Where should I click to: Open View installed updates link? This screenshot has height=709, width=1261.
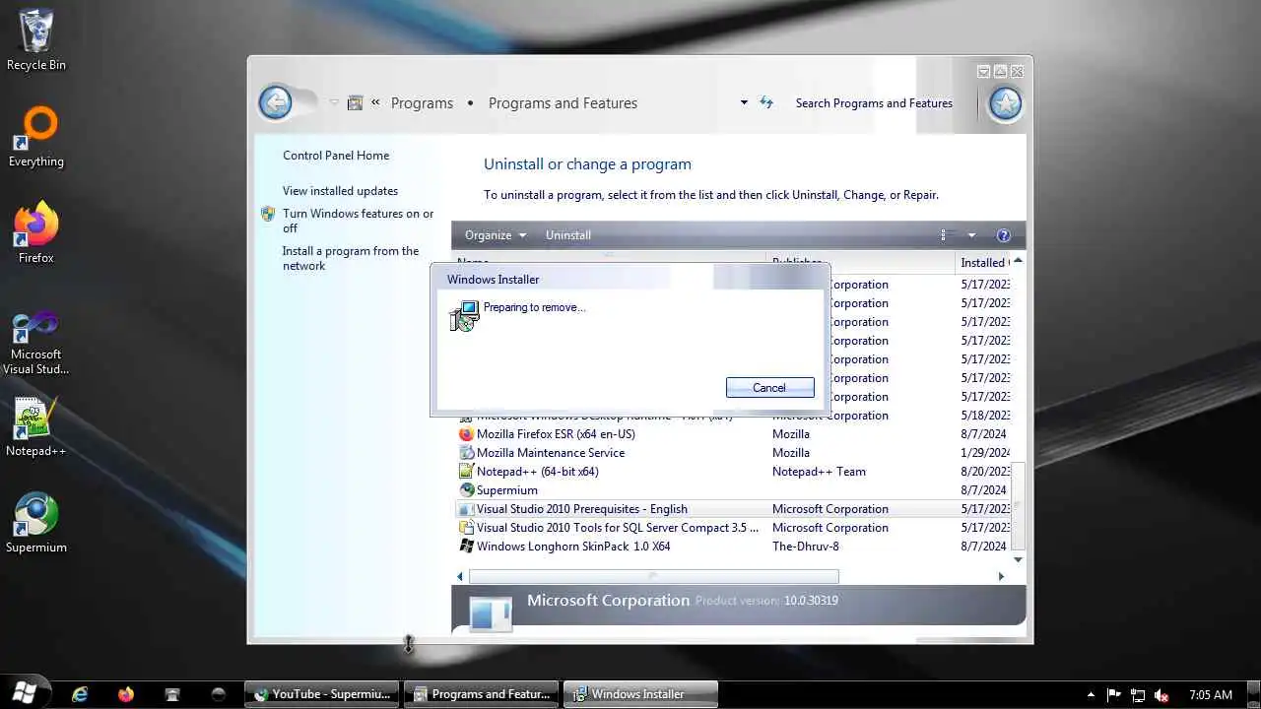[x=340, y=191]
